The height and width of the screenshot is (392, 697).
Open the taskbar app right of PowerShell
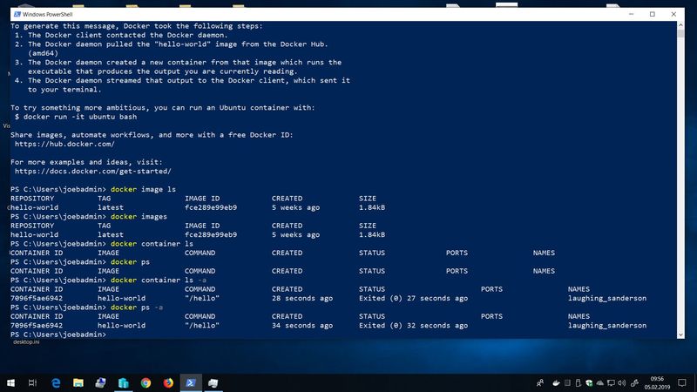coord(213,382)
